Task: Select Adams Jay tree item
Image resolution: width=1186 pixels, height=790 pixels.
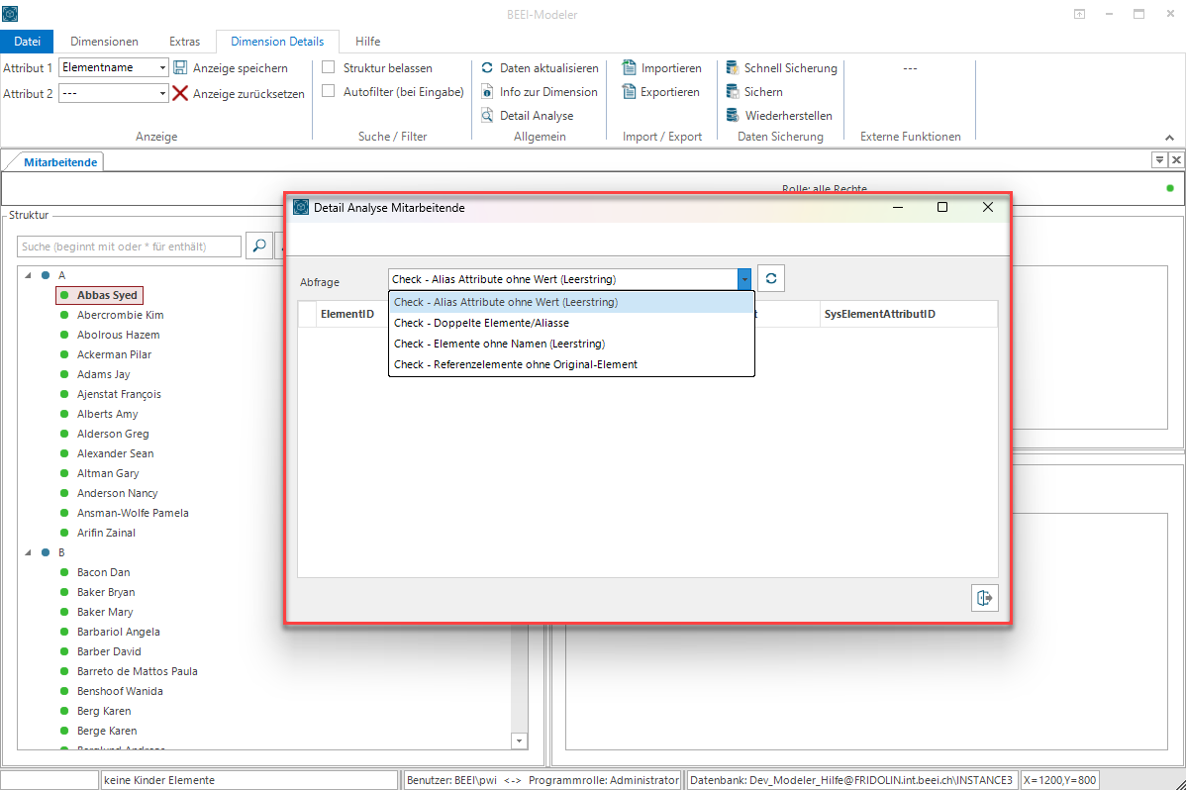Action: (x=104, y=374)
